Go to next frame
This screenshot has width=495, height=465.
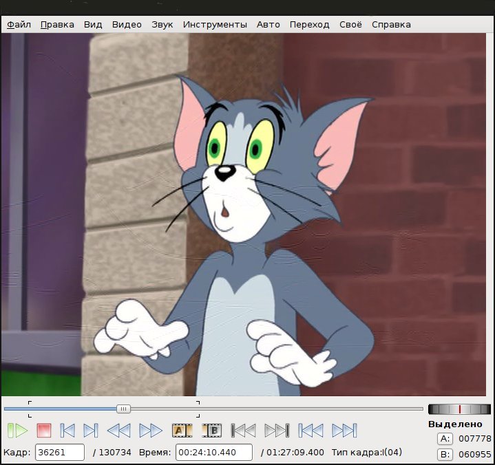pyautogui.click(x=91, y=431)
